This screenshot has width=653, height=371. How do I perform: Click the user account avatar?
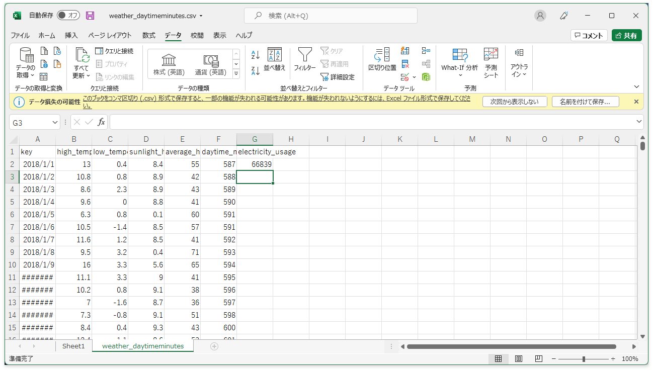[x=540, y=16]
